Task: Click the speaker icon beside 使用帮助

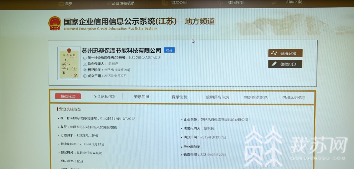Action: pyautogui.click(x=221, y=2)
